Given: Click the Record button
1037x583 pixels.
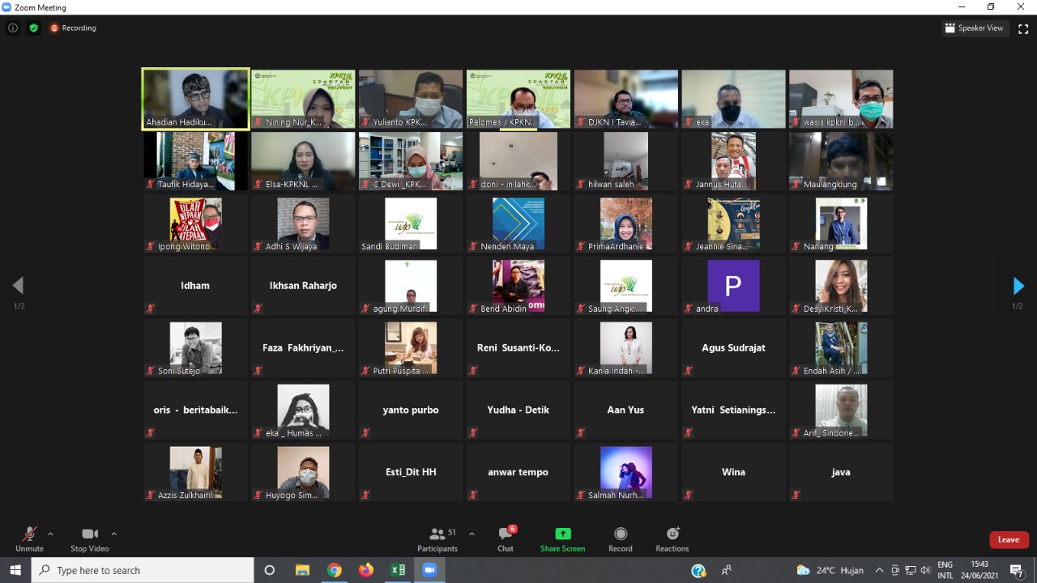Looking at the screenshot, I should coord(620,538).
